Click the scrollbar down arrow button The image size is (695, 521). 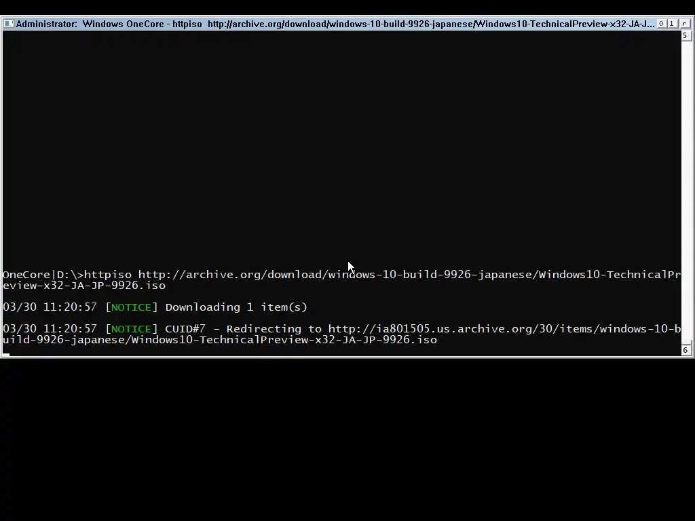click(685, 349)
